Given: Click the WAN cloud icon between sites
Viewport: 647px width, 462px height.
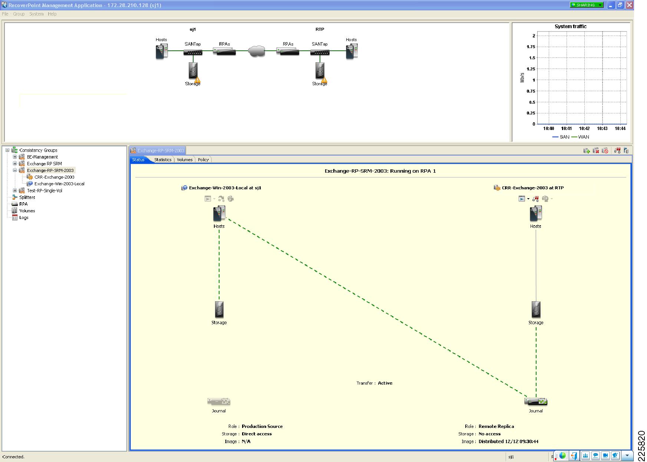Looking at the screenshot, I should [257, 51].
